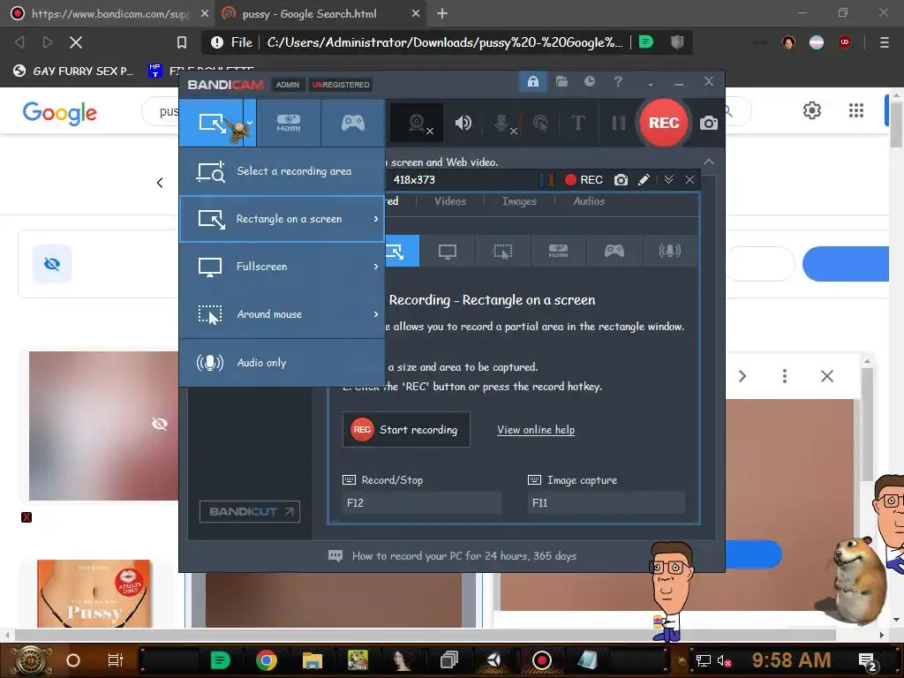Viewport: 904px width, 678px height.
Task: Open Chrome from the taskbar
Action: pyautogui.click(x=267, y=660)
